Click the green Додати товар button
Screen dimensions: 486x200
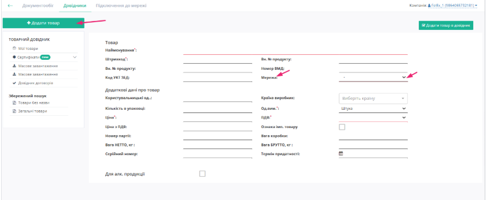click(x=43, y=23)
